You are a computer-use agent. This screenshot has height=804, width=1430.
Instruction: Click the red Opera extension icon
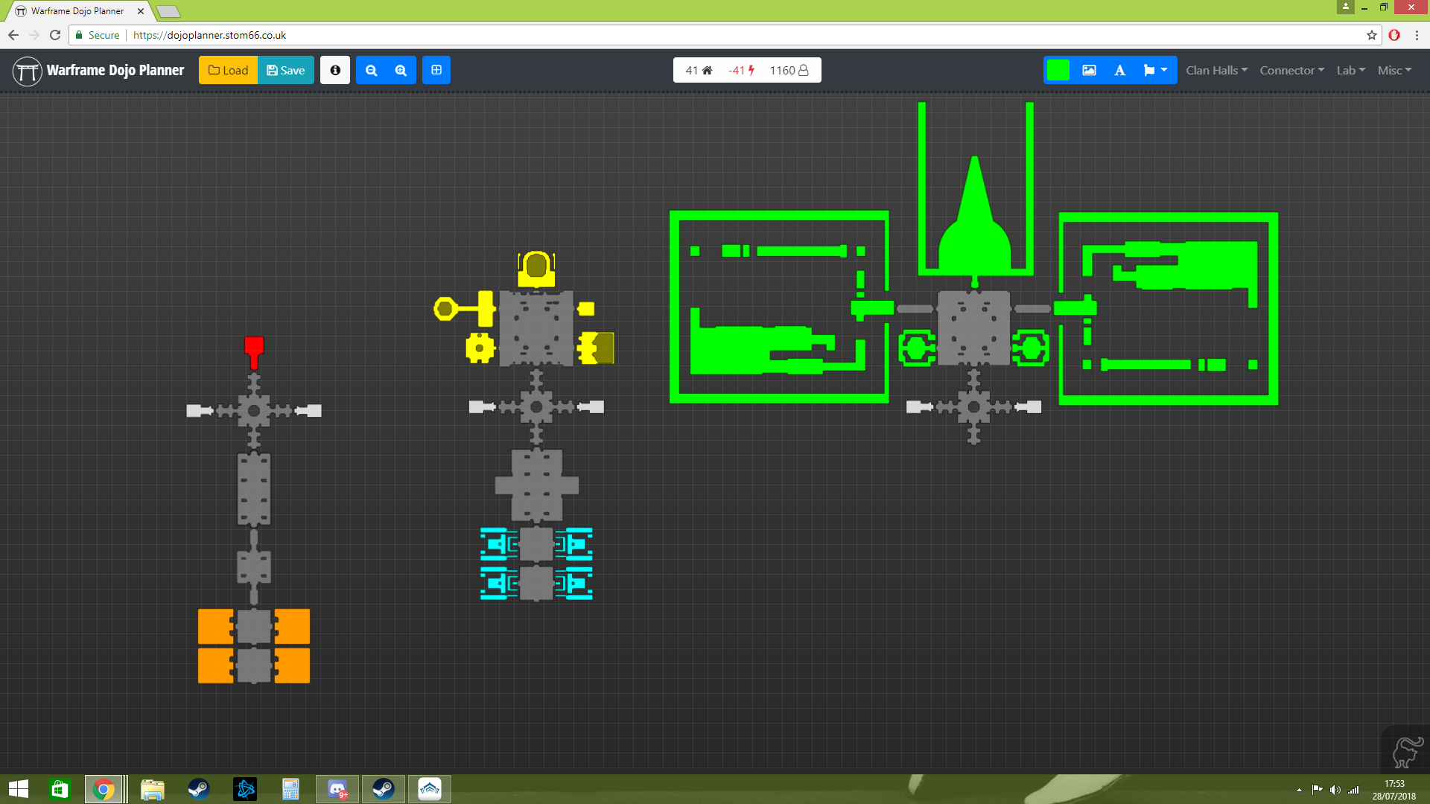(x=1394, y=35)
